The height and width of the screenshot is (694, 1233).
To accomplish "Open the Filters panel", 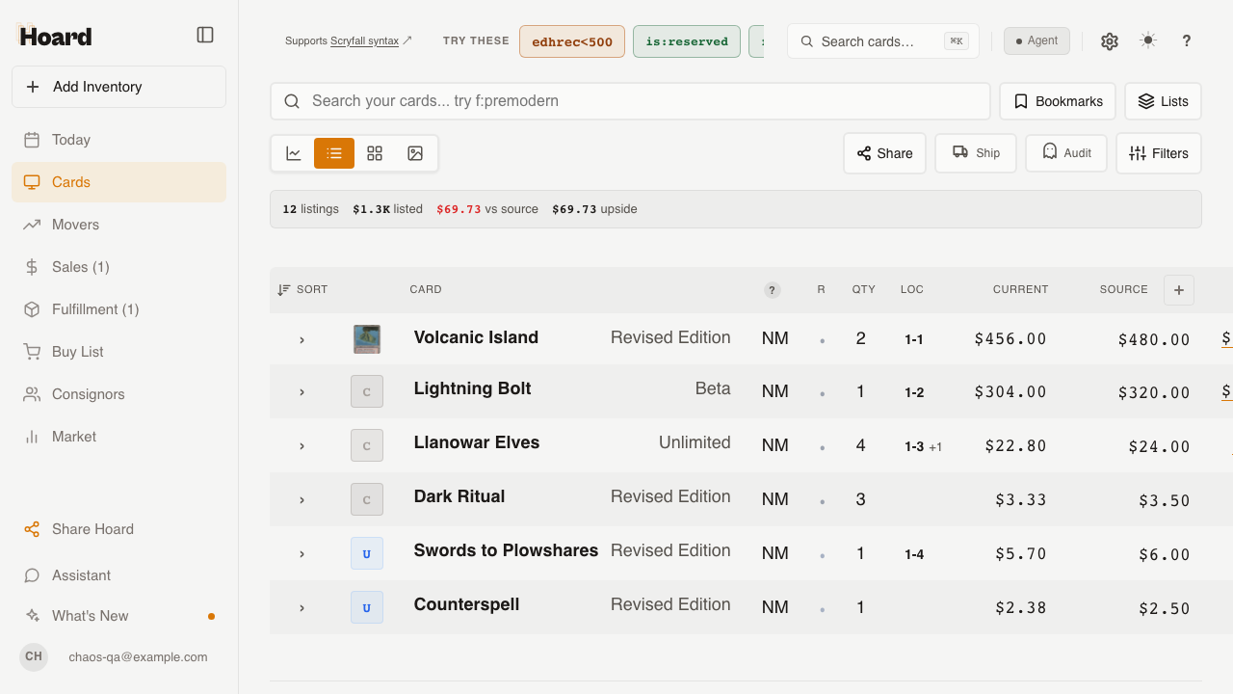I will pos(1159,153).
